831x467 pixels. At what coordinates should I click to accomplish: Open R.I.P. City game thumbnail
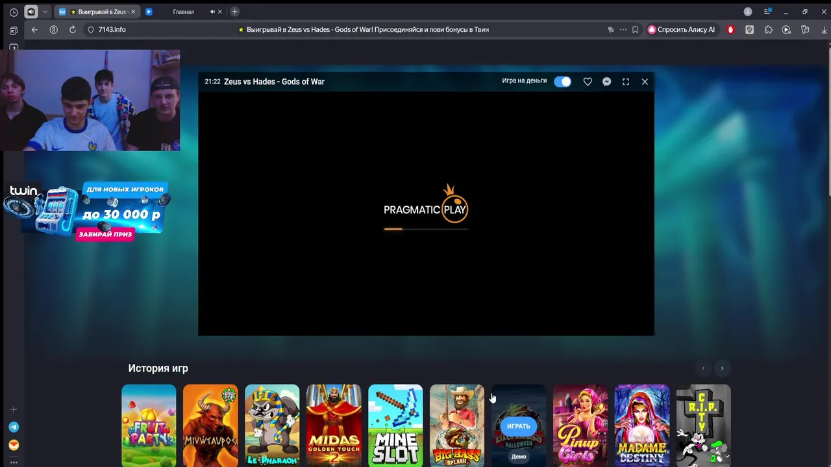704,425
